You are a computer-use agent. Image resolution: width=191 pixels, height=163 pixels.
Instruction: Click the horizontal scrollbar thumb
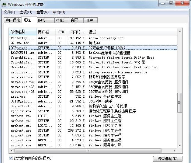pos(88,150)
